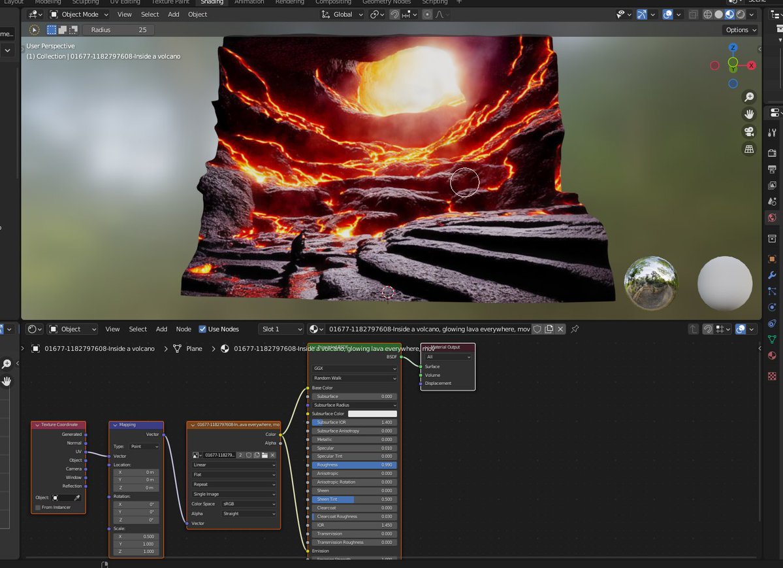Click the image user count 2 button

point(240,455)
